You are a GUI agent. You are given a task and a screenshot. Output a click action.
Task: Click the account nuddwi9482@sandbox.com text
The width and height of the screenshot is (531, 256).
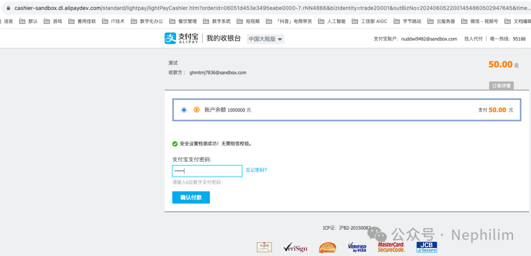click(429, 39)
